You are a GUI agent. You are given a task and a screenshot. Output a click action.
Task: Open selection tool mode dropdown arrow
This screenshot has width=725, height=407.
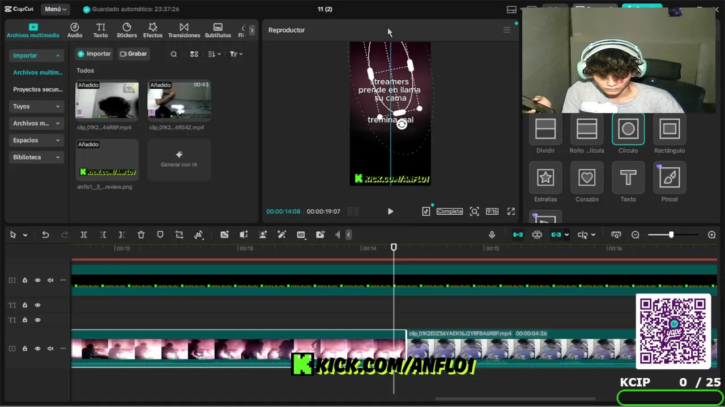click(x=25, y=235)
